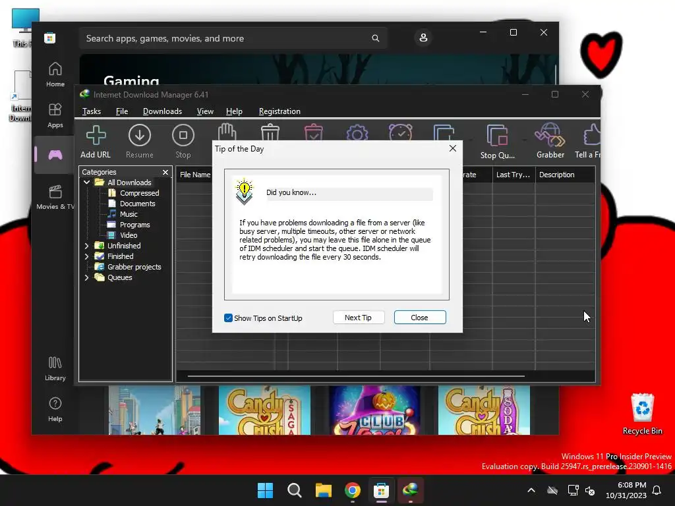Image resolution: width=675 pixels, height=506 pixels.
Task: Click the Delete trash can toolbar icon
Action: pyautogui.click(x=270, y=132)
